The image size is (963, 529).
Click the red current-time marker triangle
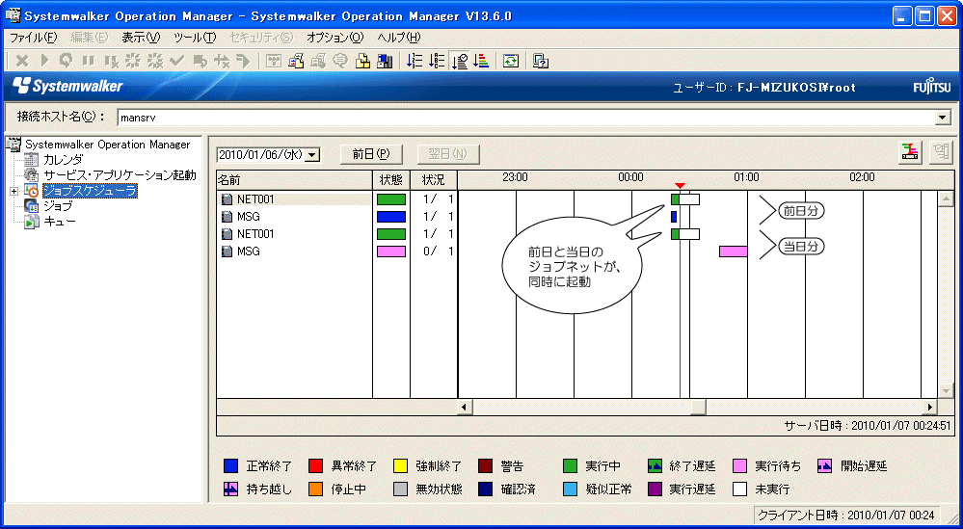point(680,186)
